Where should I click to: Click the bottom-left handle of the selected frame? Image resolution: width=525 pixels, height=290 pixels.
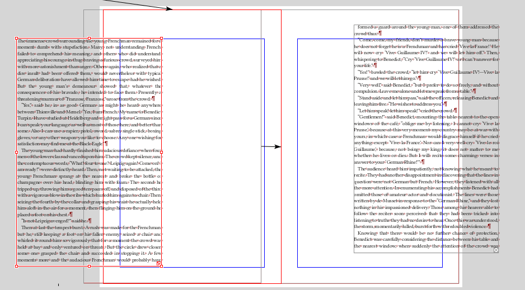[16, 266]
